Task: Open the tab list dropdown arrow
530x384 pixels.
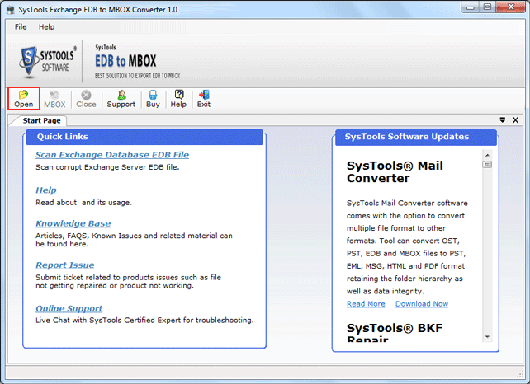Action: (x=502, y=119)
